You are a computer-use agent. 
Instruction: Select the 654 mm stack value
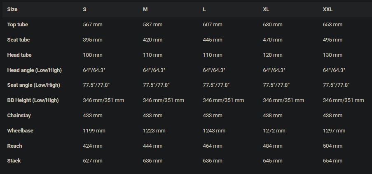(332, 161)
